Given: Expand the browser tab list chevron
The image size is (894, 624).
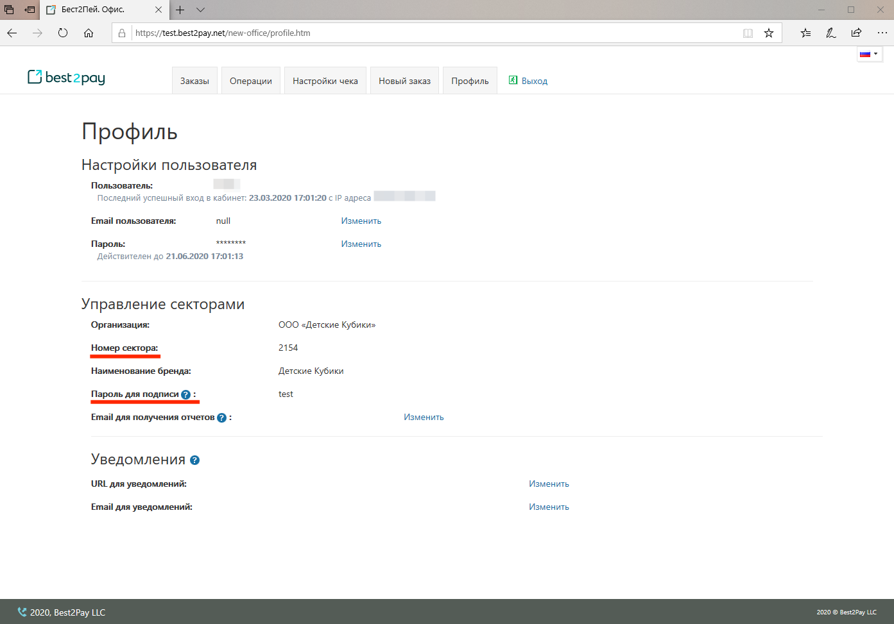Looking at the screenshot, I should pos(200,10).
